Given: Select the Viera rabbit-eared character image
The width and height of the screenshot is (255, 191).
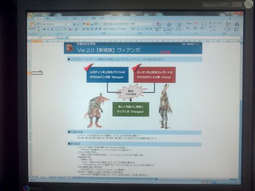Looking at the screenshot, I should click(165, 106).
